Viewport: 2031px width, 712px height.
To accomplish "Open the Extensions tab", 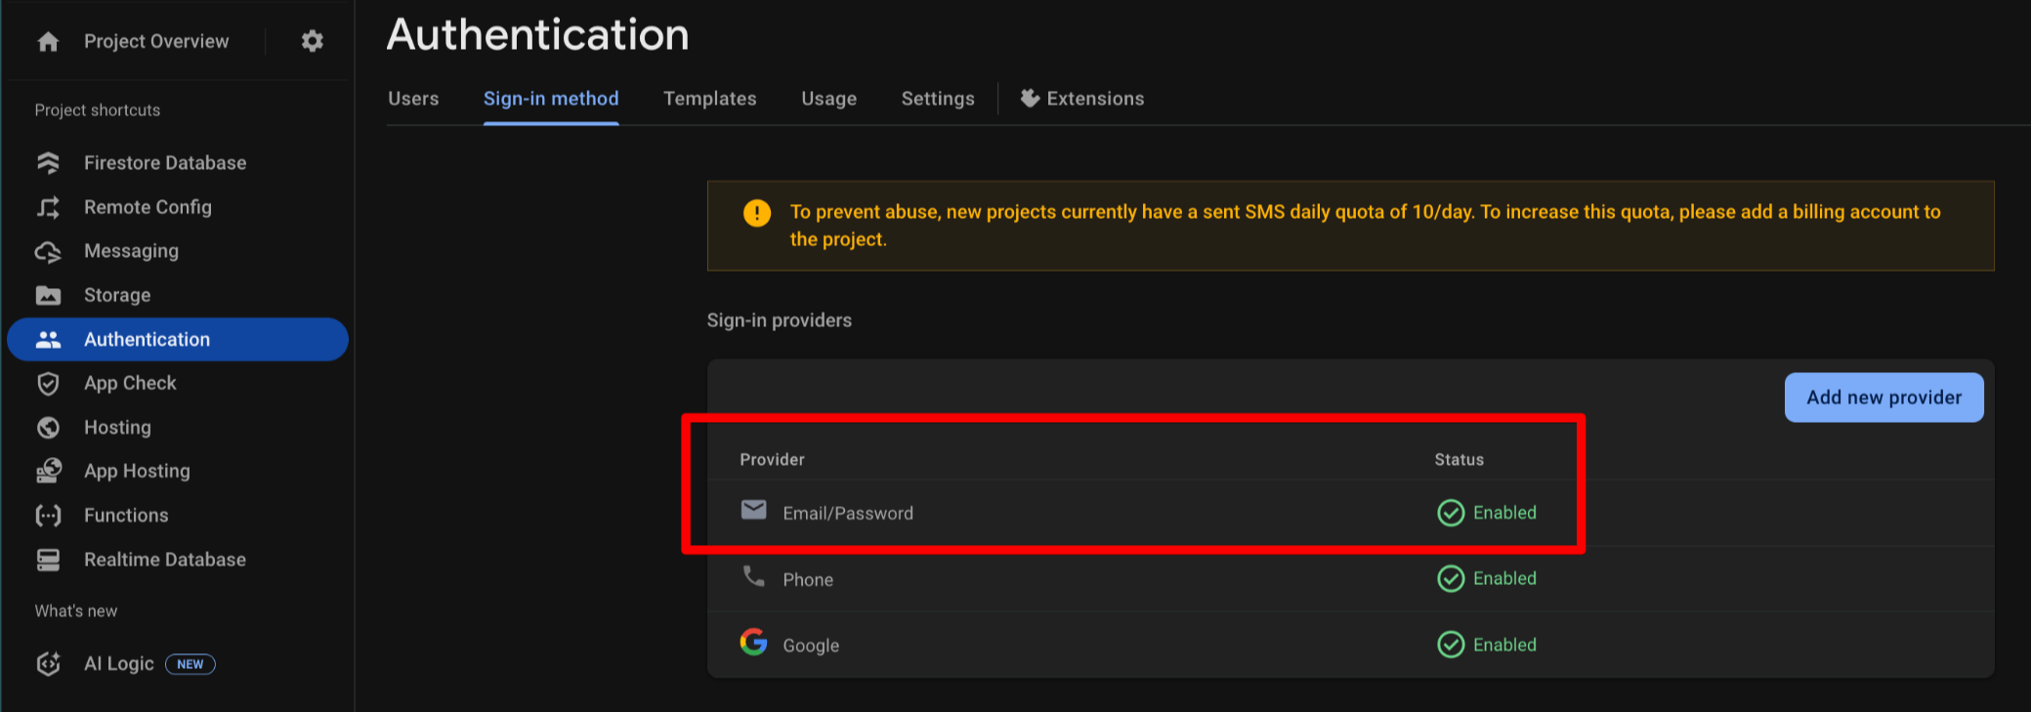I will 1082,99.
